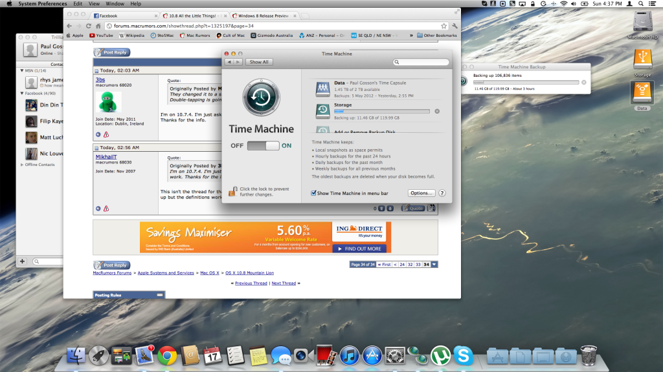
Task: Open App Store from the Dock
Action: tap(372, 356)
